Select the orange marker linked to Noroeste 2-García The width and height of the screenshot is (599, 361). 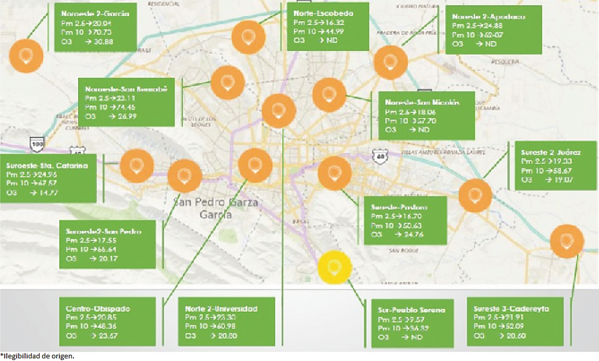26,56
